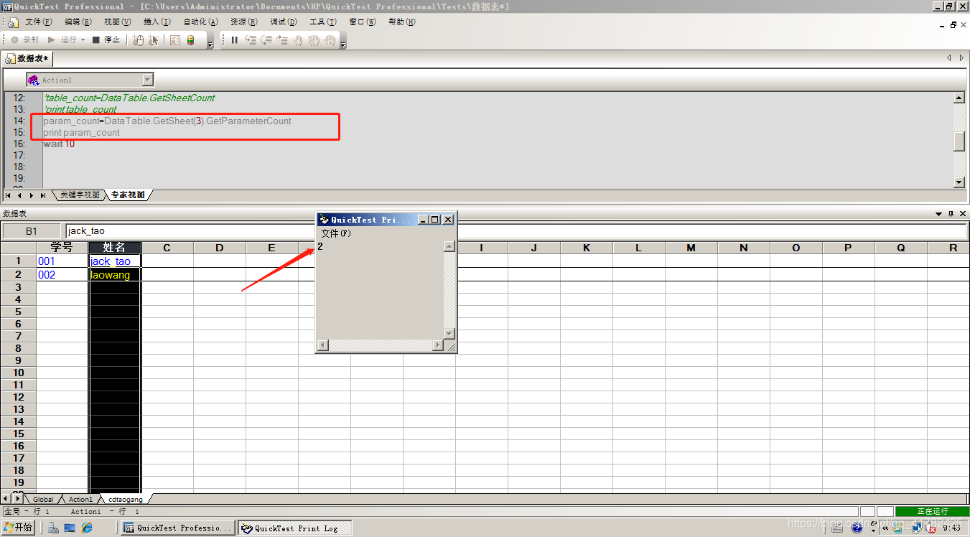Click the Step Out debug icon
970x537 pixels.
coord(282,40)
